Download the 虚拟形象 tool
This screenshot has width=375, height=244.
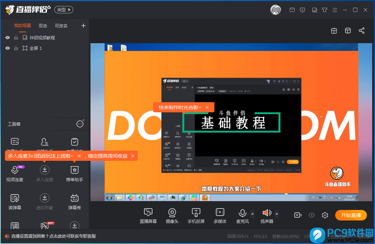[x=44, y=202]
